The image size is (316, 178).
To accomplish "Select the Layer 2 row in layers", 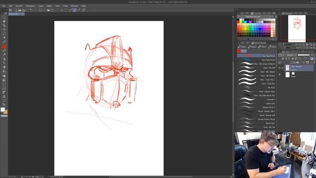I will click(299, 68).
